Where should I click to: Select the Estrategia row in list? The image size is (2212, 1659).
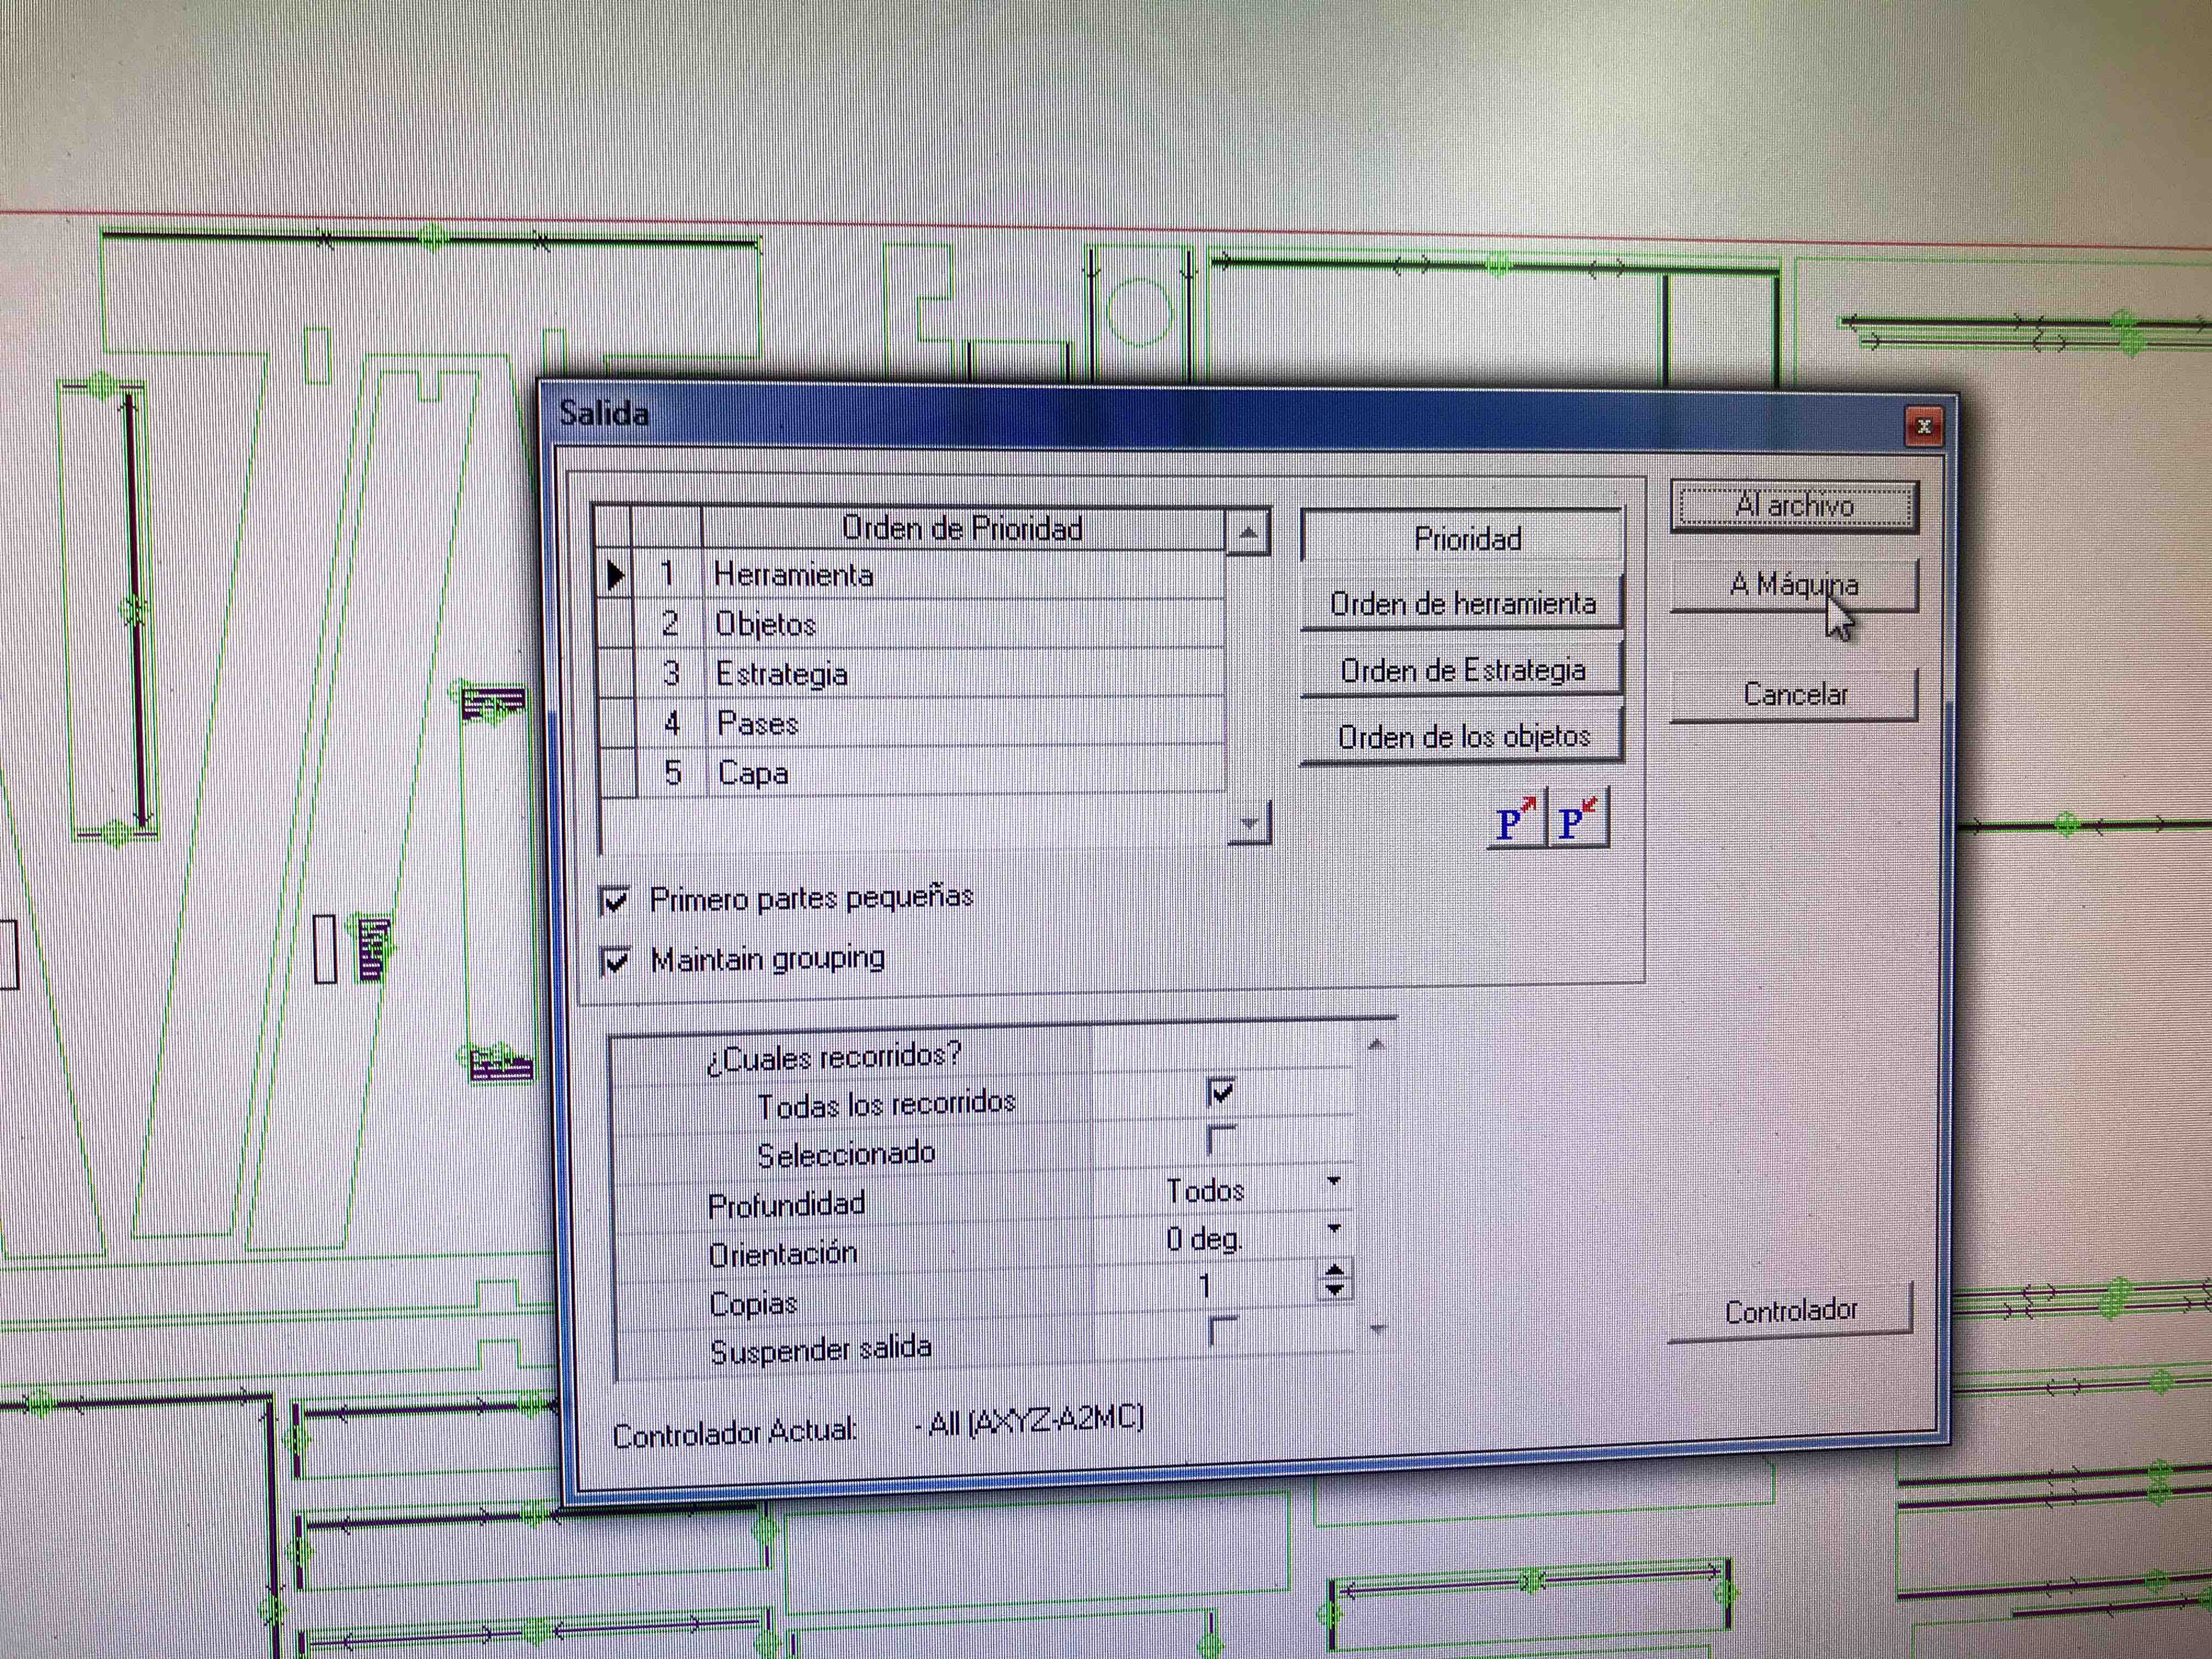click(781, 674)
